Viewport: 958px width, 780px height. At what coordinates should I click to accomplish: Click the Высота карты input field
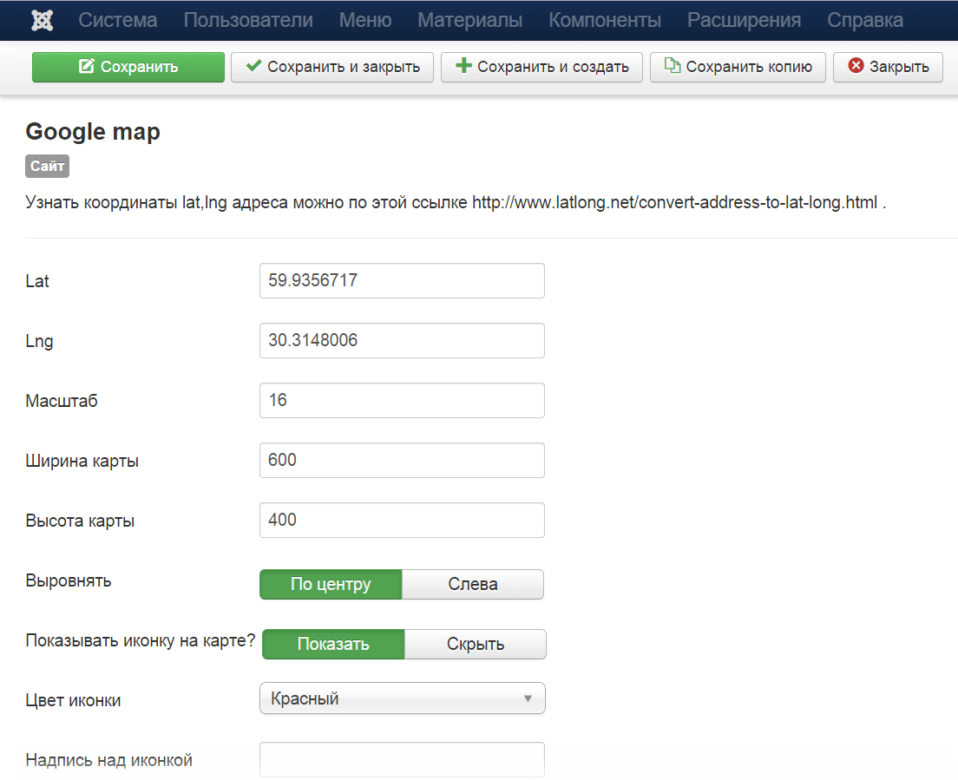402,521
